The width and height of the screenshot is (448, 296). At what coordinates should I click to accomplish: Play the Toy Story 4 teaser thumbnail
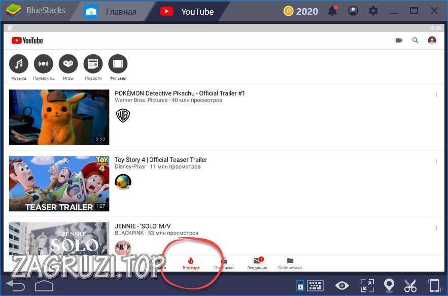pyautogui.click(x=59, y=184)
